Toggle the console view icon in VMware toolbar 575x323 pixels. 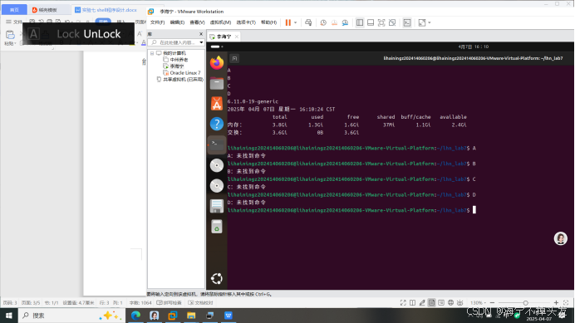(x=407, y=22)
